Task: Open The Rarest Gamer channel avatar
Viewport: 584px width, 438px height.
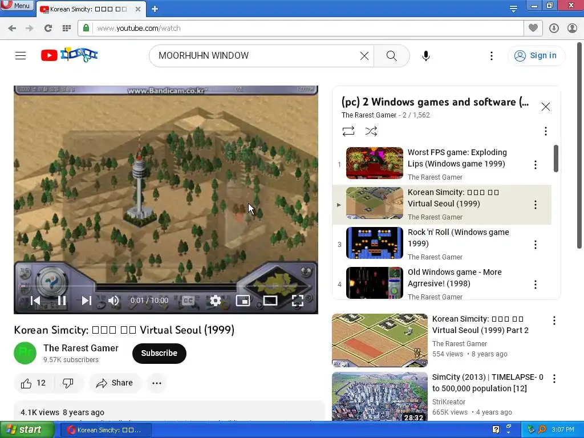Action: [x=25, y=353]
